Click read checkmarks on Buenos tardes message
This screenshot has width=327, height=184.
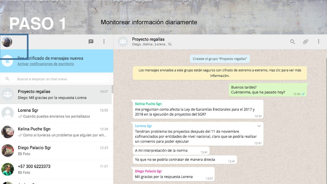click(303, 94)
